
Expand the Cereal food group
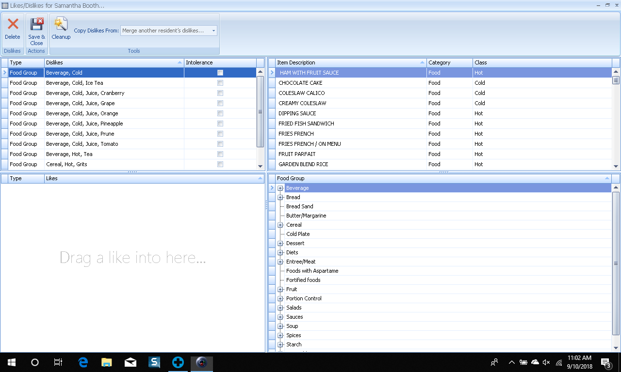coord(280,225)
